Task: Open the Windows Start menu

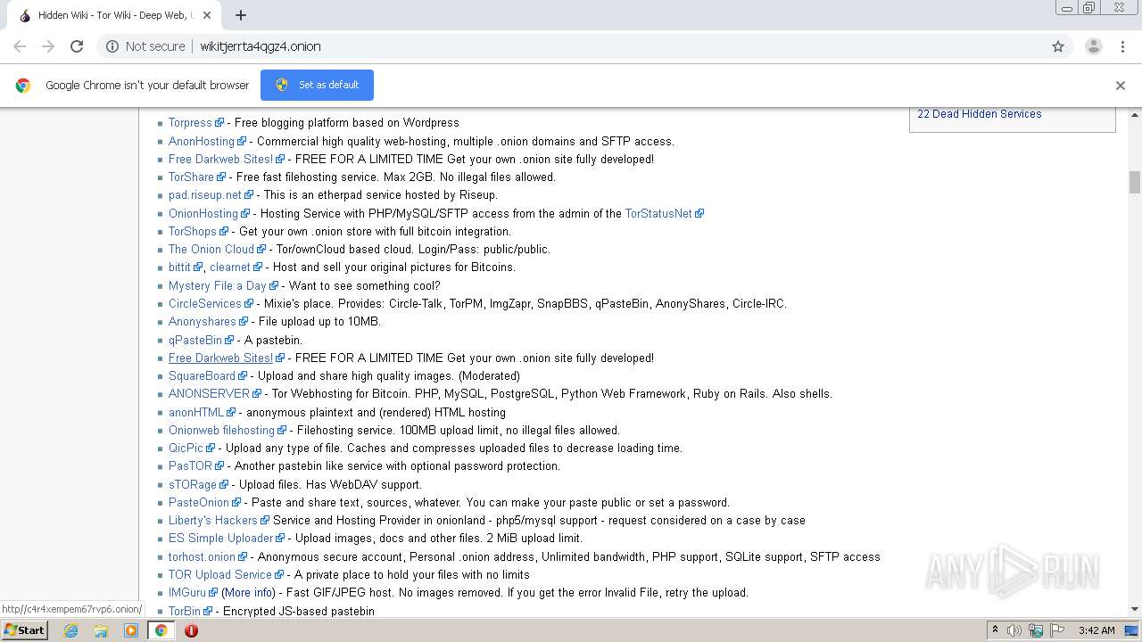Action: pos(25,630)
